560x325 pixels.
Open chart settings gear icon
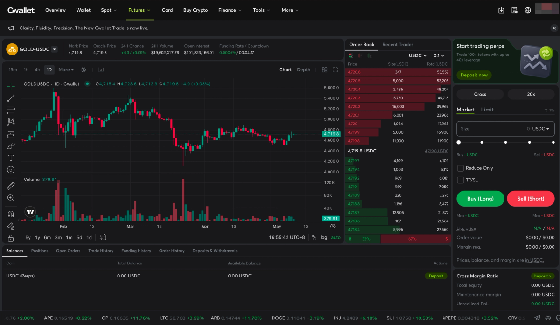click(x=333, y=226)
